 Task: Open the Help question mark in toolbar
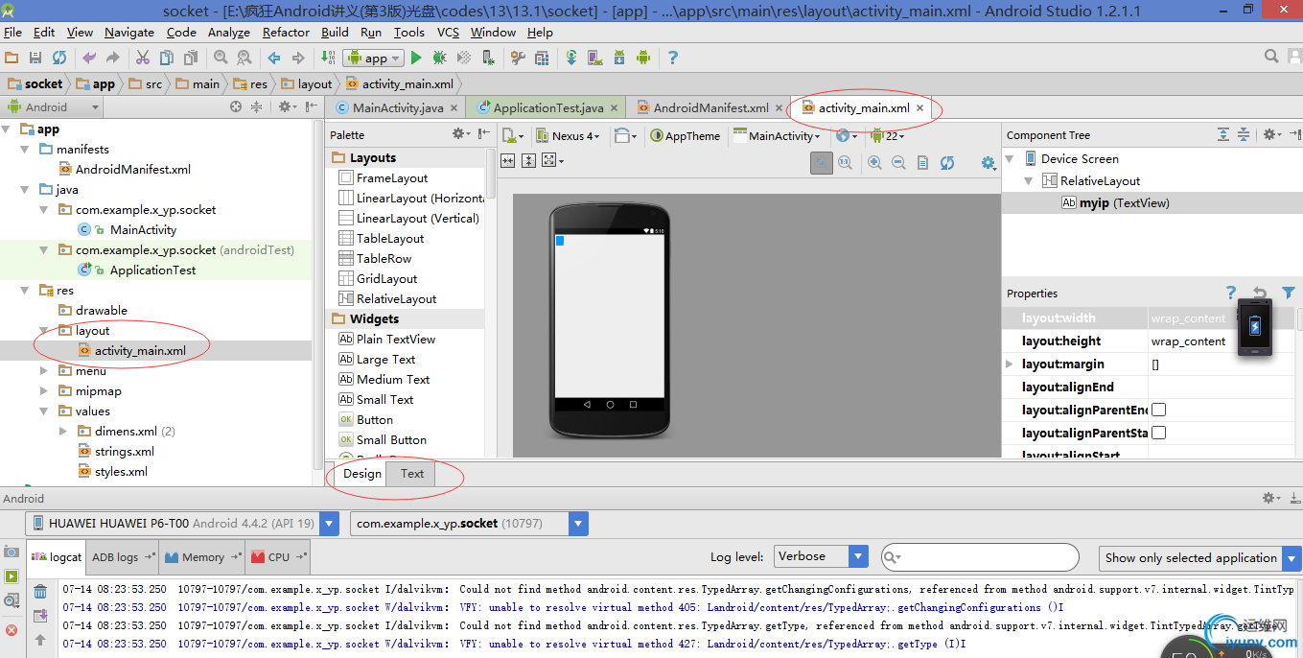point(672,58)
